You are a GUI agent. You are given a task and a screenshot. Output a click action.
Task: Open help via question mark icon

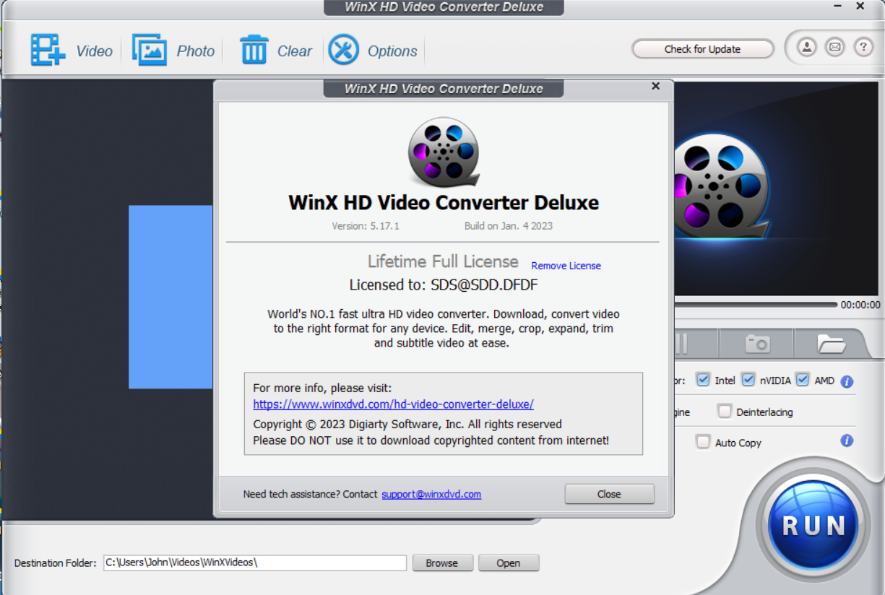click(863, 48)
